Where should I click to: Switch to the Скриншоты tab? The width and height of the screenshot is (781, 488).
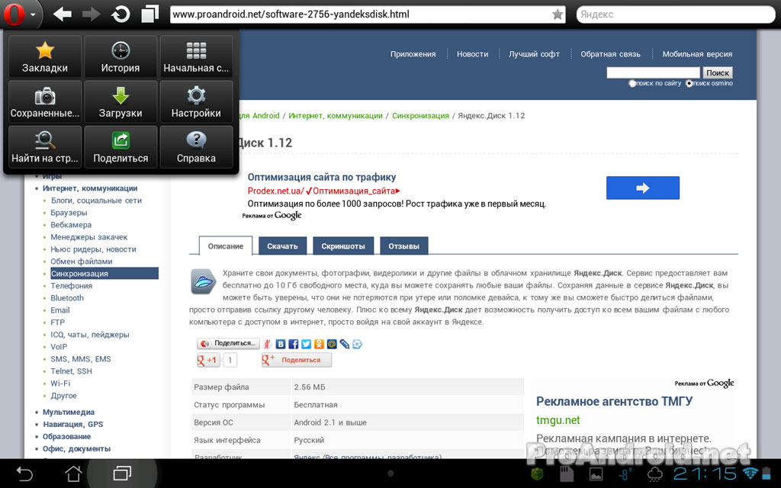pos(343,246)
